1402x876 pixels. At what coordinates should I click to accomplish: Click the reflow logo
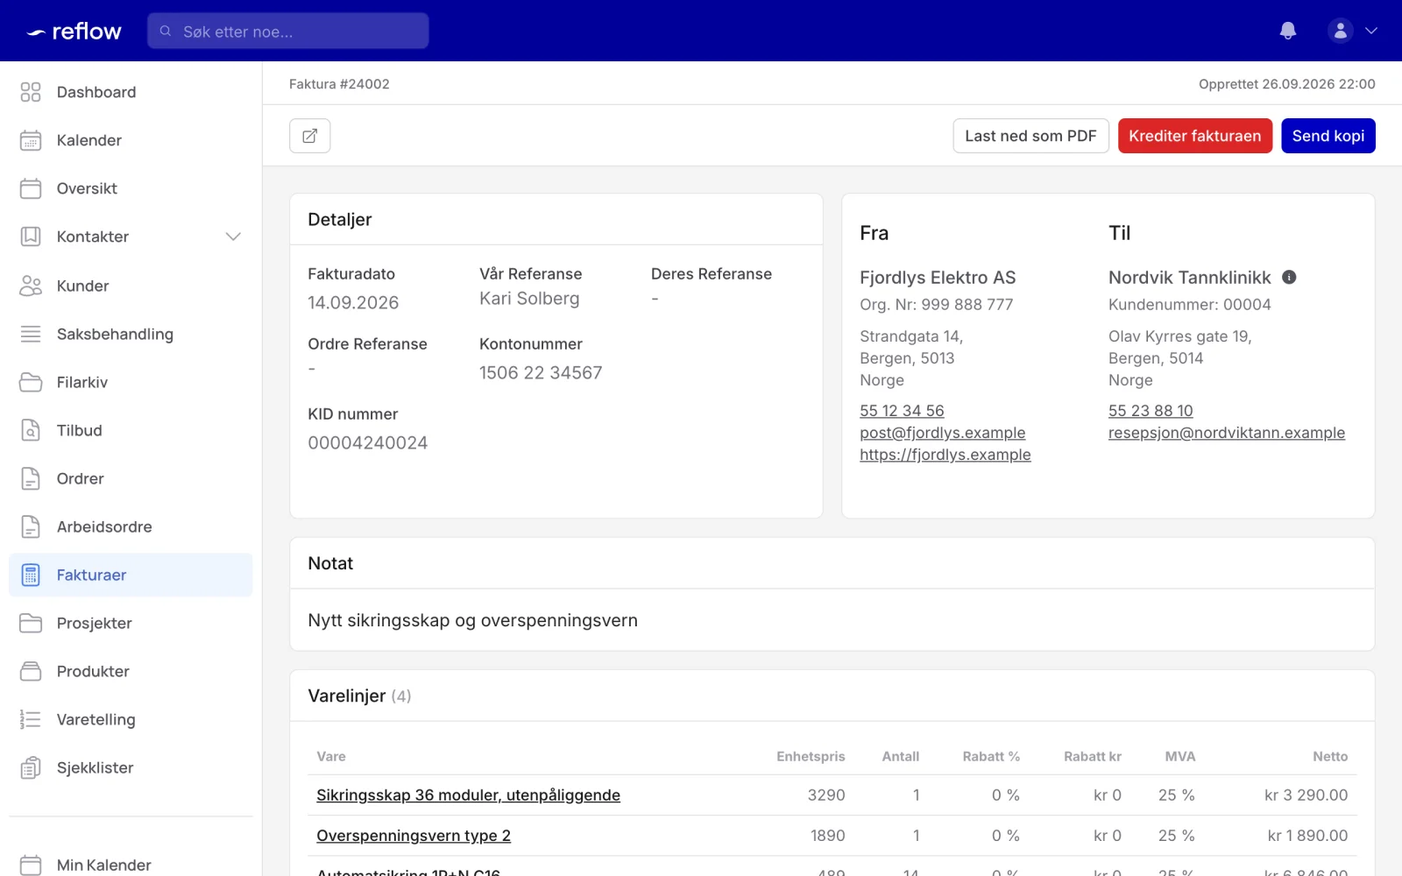pyautogui.click(x=74, y=32)
